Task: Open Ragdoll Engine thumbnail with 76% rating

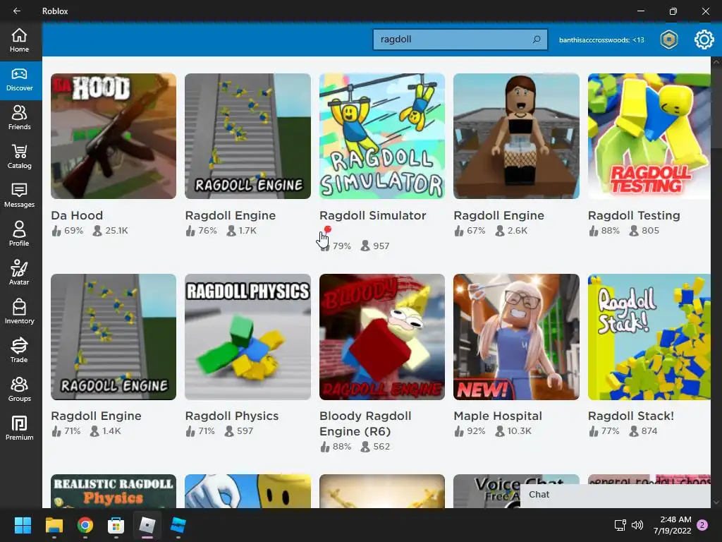Action: (247, 136)
